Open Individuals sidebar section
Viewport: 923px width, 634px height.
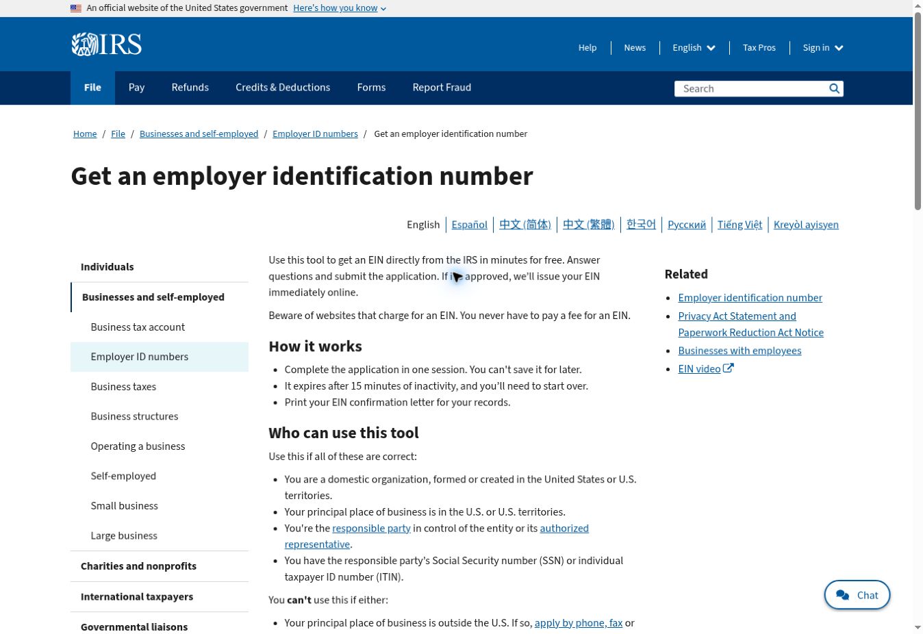(x=160, y=267)
